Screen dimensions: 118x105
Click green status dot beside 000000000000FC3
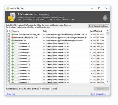pos(13,68)
